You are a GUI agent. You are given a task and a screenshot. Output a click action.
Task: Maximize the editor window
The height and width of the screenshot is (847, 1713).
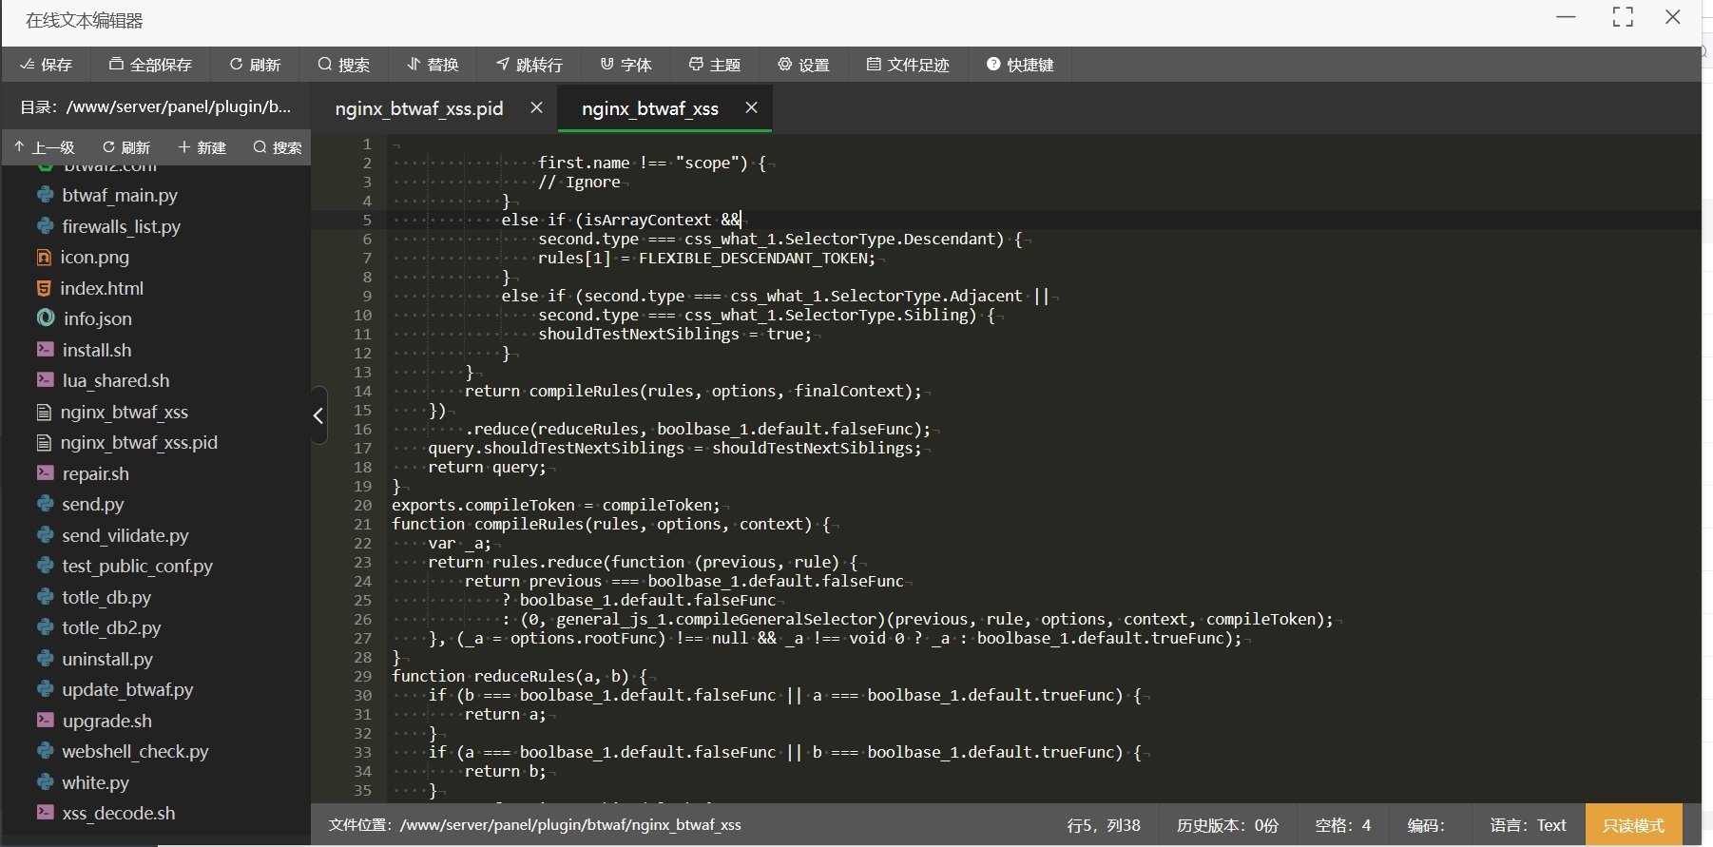(x=1623, y=17)
